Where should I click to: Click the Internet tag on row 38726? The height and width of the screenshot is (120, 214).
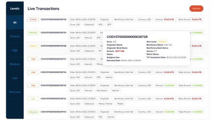pos(109,77)
